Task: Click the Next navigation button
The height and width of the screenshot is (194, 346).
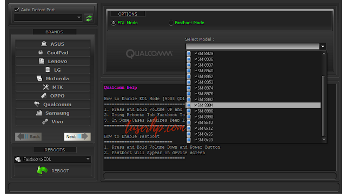Action: click(77, 136)
